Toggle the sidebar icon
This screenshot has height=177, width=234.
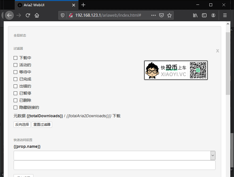point(204,15)
